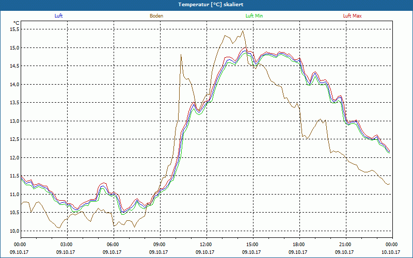The width and height of the screenshot is (413, 258).
Task: Click the 15:00 time axis label
Action: (253, 245)
